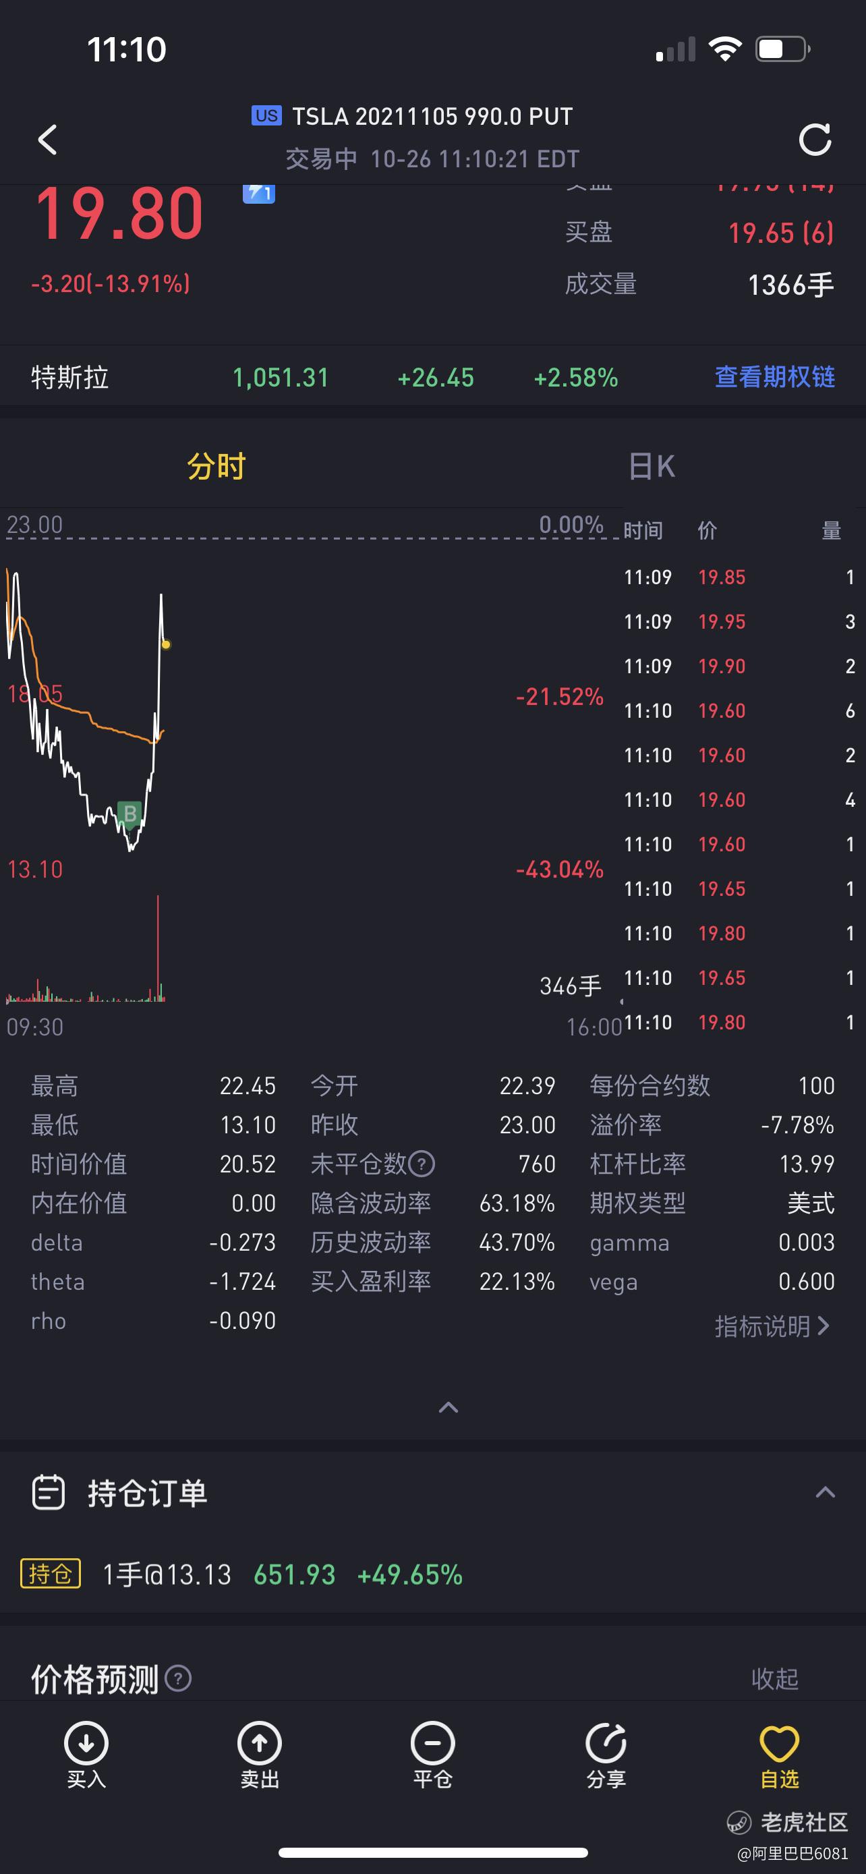
Task: Open the 查看期权链 option chain link
Action: (775, 377)
